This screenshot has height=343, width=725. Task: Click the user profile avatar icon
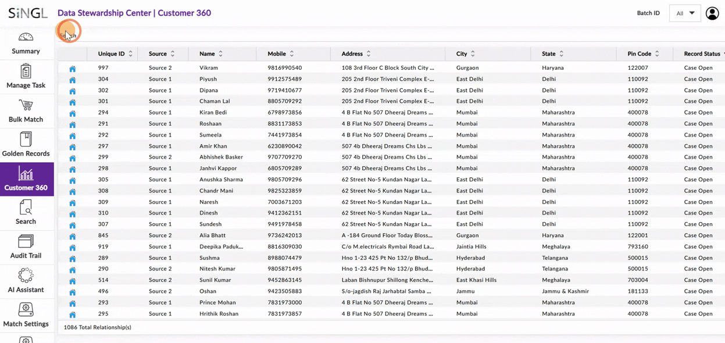coord(712,13)
